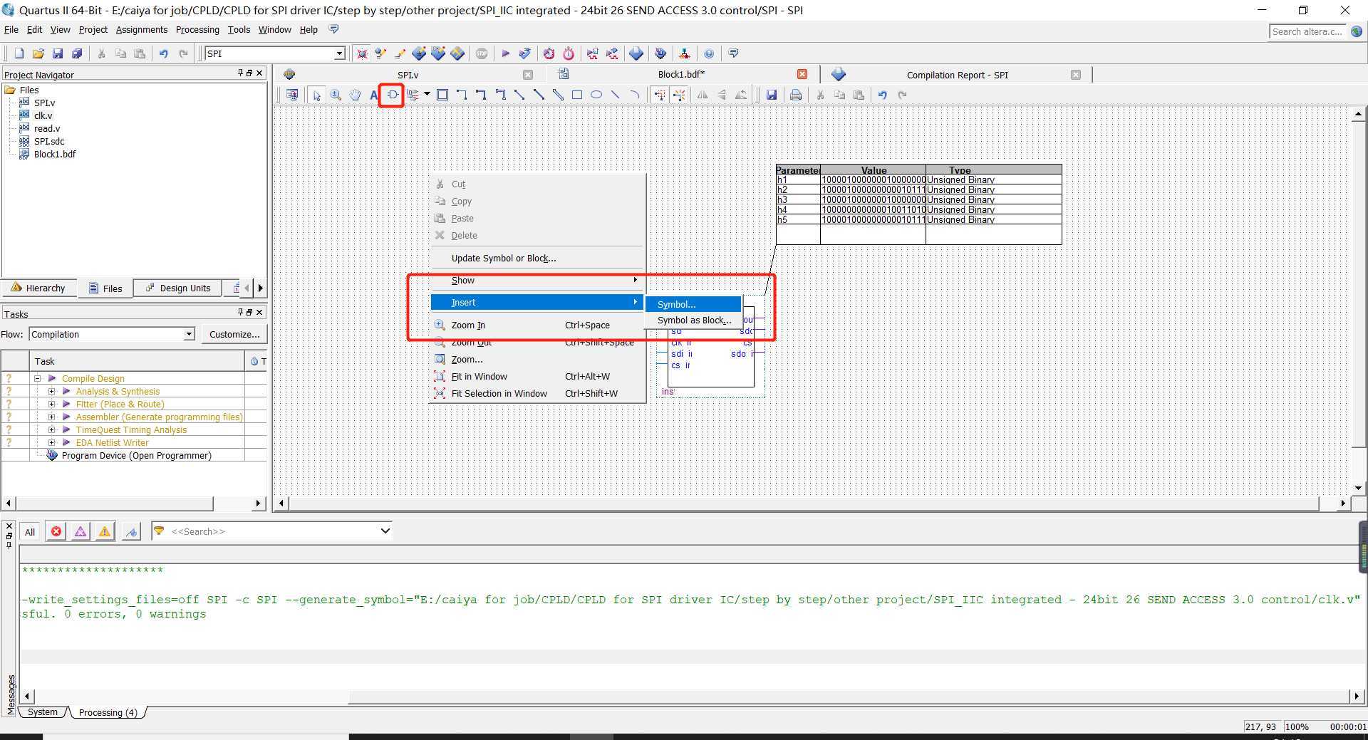The image size is (1368, 740).
Task: Open the Compilation Report - SPI tab
Action: (x=957, y=75)
